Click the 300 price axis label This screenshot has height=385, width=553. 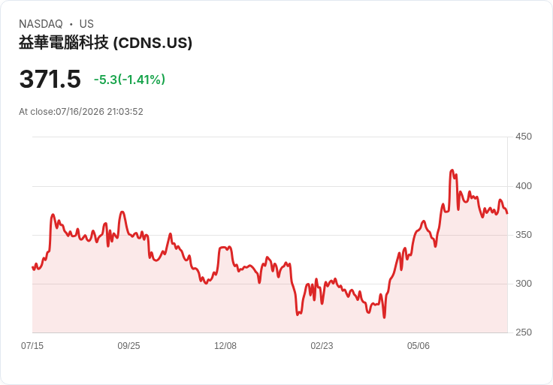point(524,284)
